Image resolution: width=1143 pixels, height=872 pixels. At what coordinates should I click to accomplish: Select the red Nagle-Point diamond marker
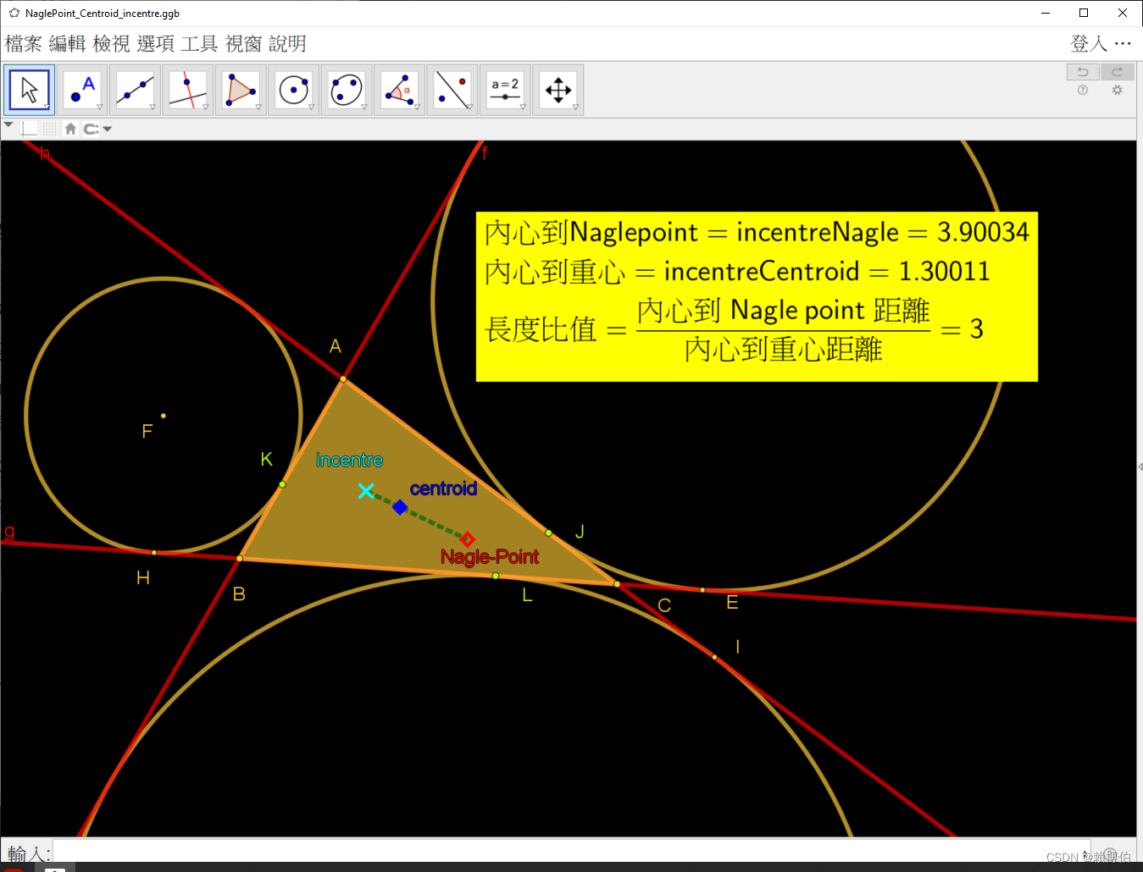pyautogui.click(x=467, y=538)
